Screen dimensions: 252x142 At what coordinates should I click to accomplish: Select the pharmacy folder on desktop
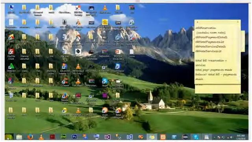[x=51, y=69]
